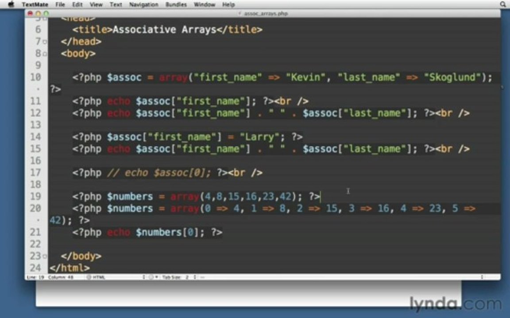Click the <body> tag on line 8

(x=78, y=53)
